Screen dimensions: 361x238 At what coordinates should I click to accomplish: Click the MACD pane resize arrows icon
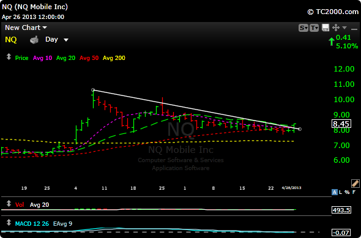(9, 222)
